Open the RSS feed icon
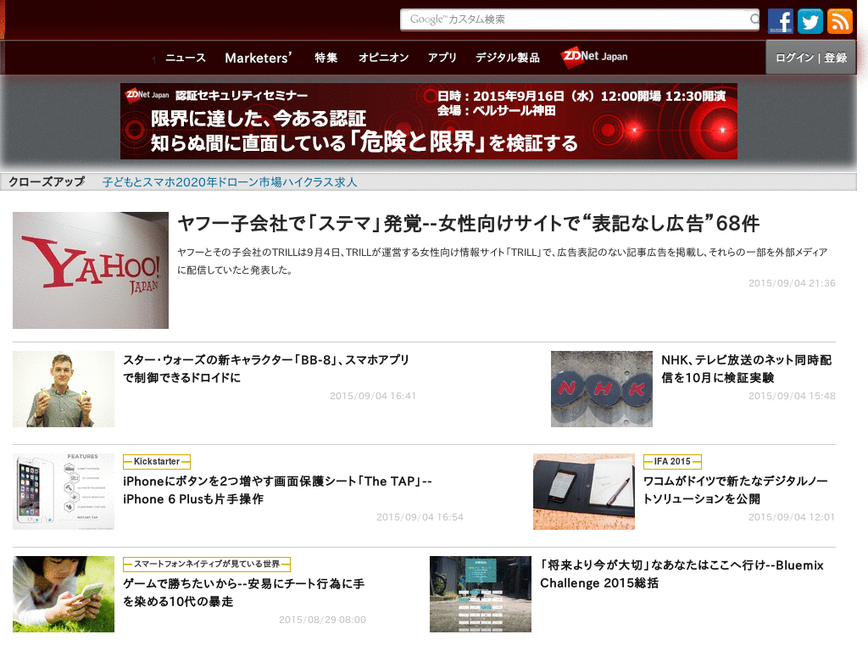868x651 pixels. 840,21
